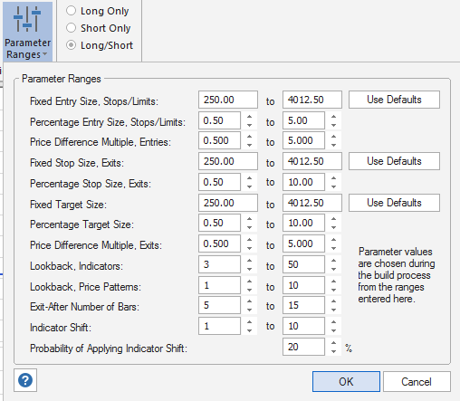Screen dimensions: 460x401
Task: Open the Parameter Ranges dropdown button
Action: click(27, 32)
